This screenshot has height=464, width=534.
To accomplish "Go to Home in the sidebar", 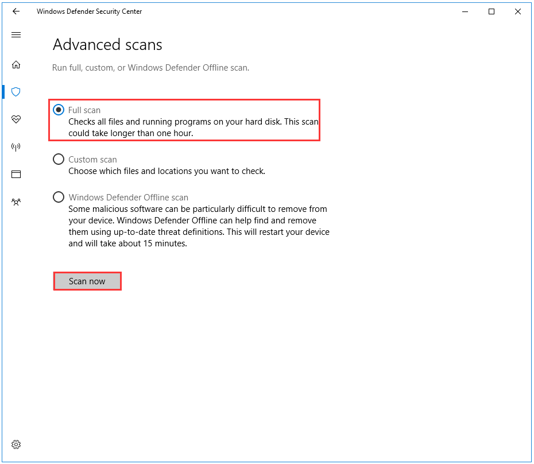I will 16,65.
